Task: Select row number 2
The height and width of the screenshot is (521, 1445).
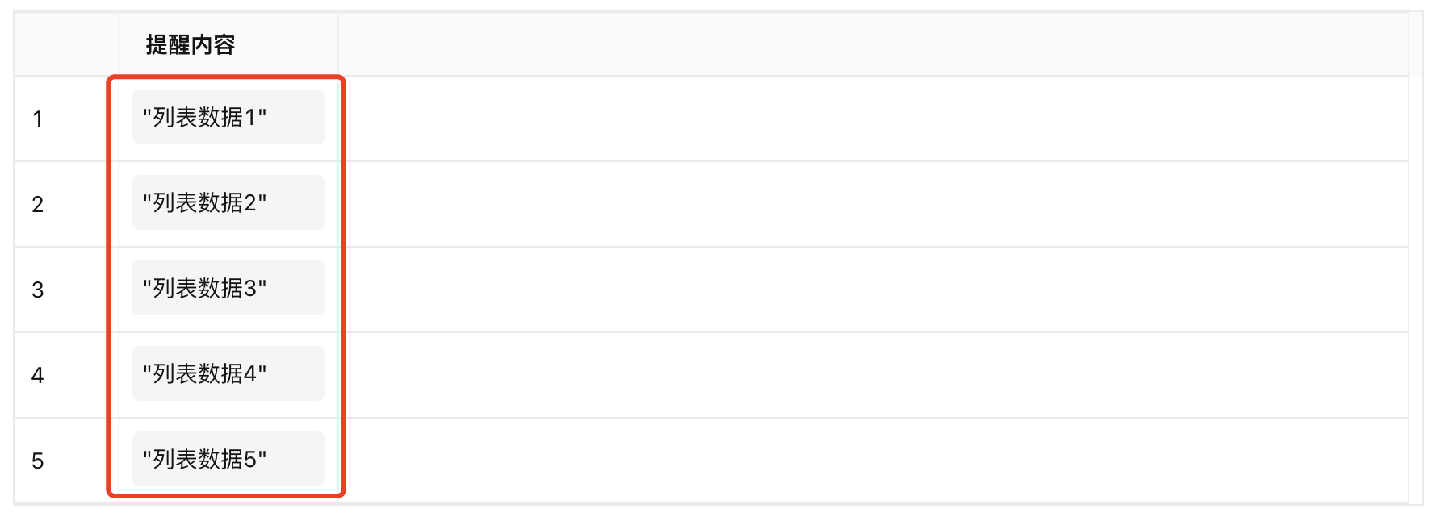Action: point(38,205)
